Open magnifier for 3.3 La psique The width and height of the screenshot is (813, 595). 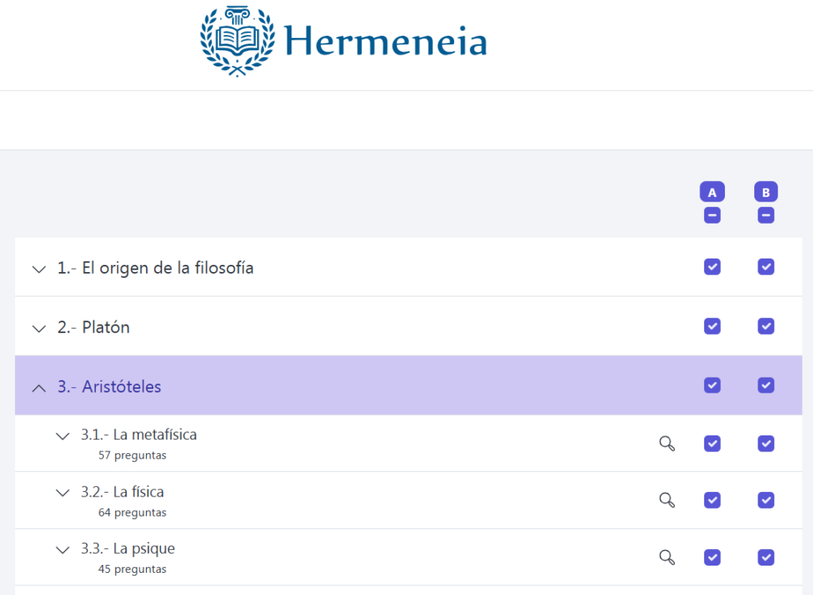click(x=667, y=557)
